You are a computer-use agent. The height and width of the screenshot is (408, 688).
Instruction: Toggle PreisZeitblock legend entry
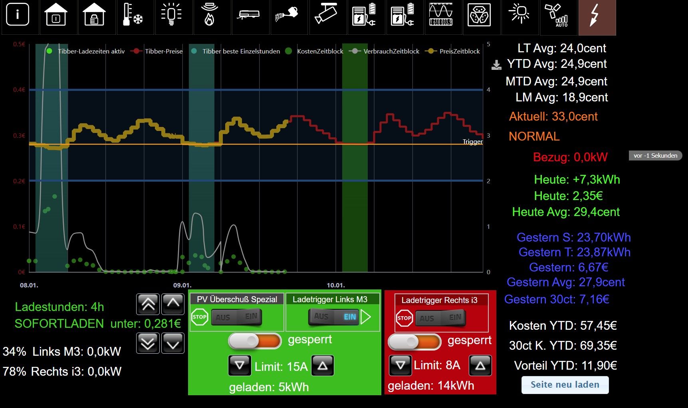click(x=453, y=51)
